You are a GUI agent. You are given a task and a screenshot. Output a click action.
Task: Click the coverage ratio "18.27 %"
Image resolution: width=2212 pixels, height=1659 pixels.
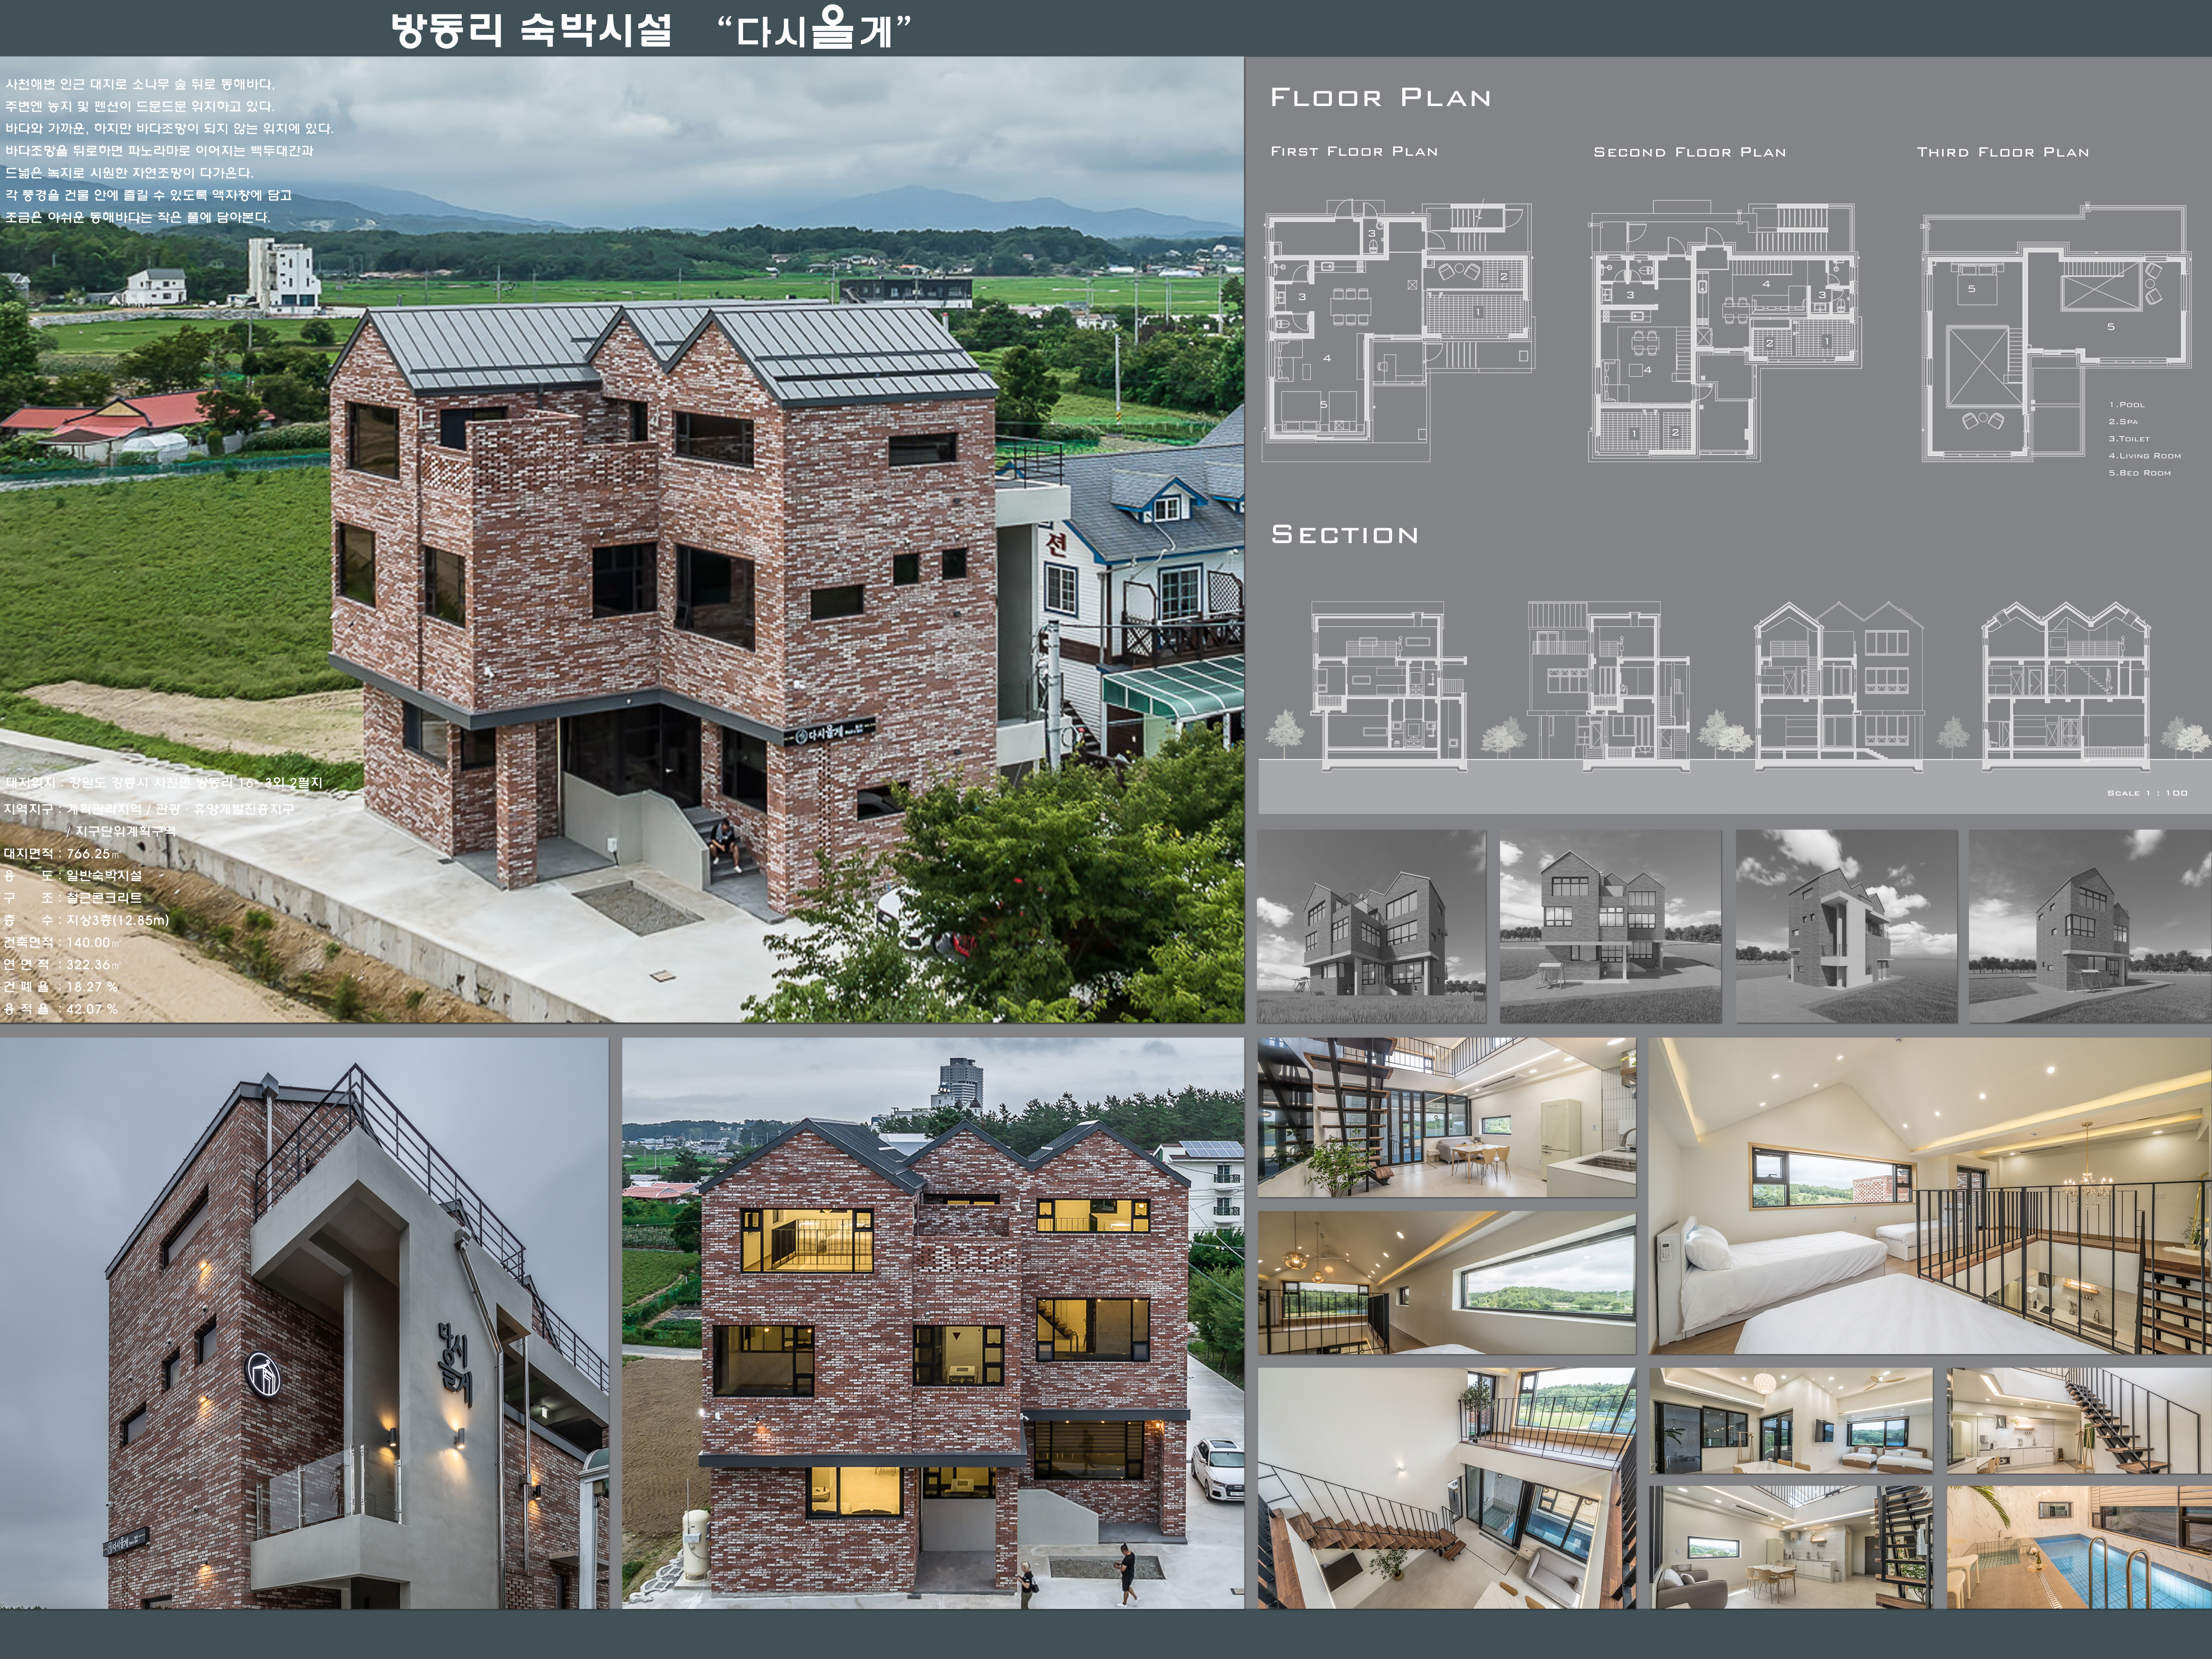click(x=92, y=986)
